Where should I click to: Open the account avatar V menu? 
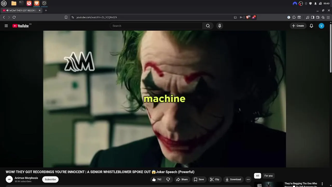(x=321, y=26)
